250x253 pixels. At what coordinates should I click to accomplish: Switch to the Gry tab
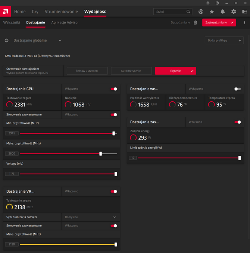pos(35,12)
